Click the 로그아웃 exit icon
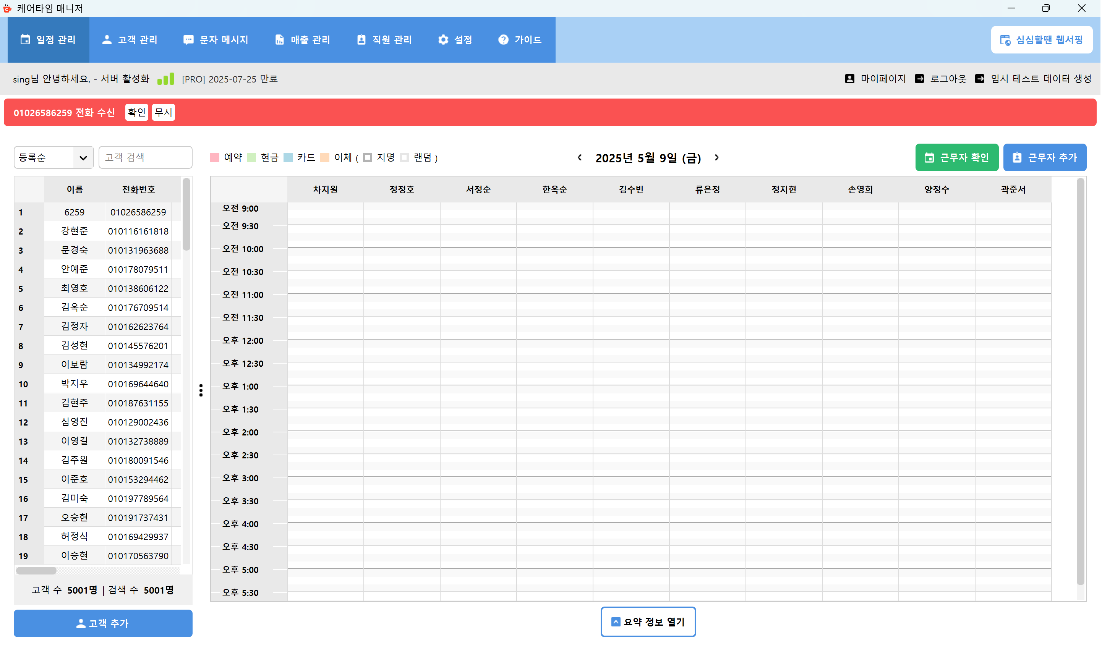The height and width of the screenshot is (657, 1102). (920, 79)
